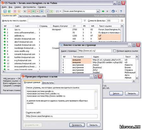Switch to Частотность ключевых слов tab
142x130 pixels.
[x=32, y=16]
